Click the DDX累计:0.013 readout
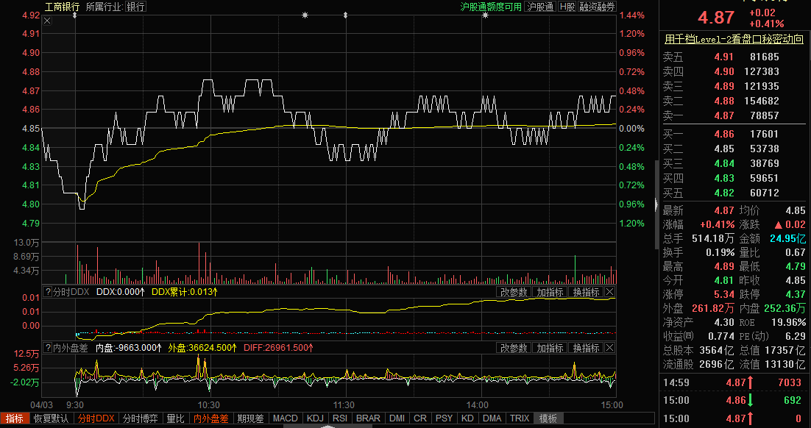Image resolution: width=811 pixels, height=428 pixels. point(184,292)
